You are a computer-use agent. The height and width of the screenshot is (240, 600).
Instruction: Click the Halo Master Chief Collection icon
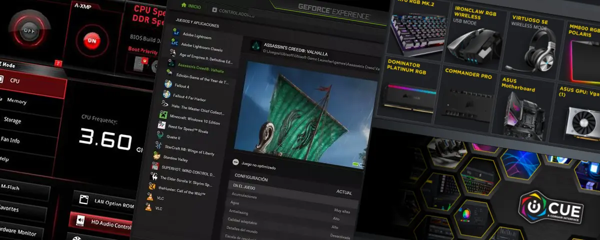coord(165,104)
